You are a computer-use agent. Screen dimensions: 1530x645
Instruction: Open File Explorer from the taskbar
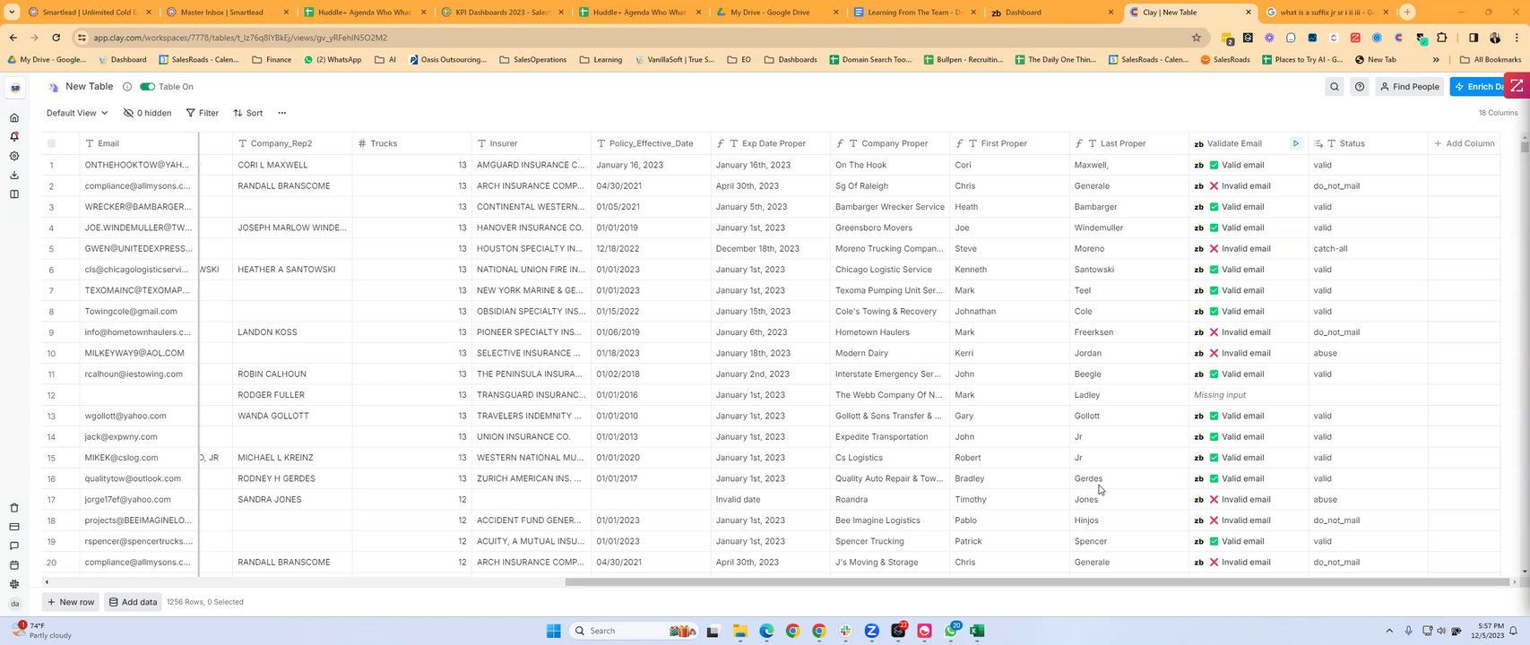[x=739, y=631]
